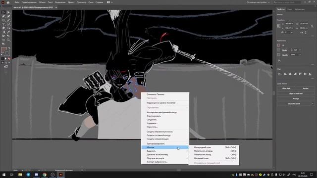Select the Selection (black arrow) tool
The width and height of the screenshot is (317, 178).
3,12
